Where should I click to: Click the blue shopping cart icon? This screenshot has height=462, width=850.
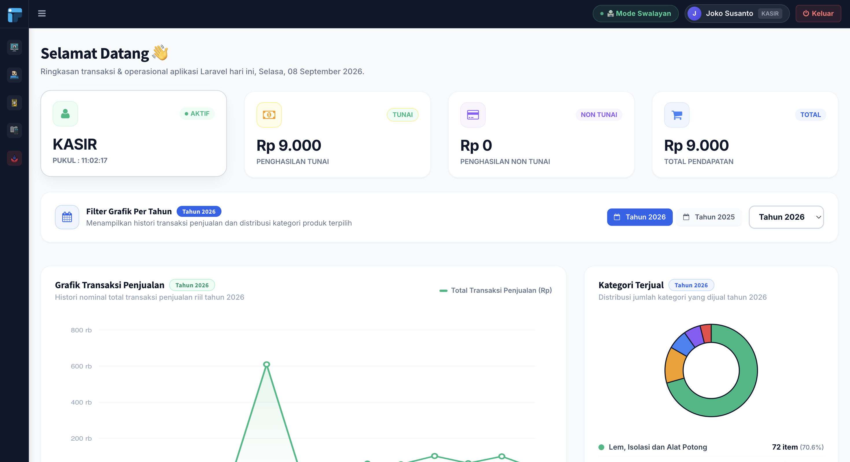pos(677,115)
